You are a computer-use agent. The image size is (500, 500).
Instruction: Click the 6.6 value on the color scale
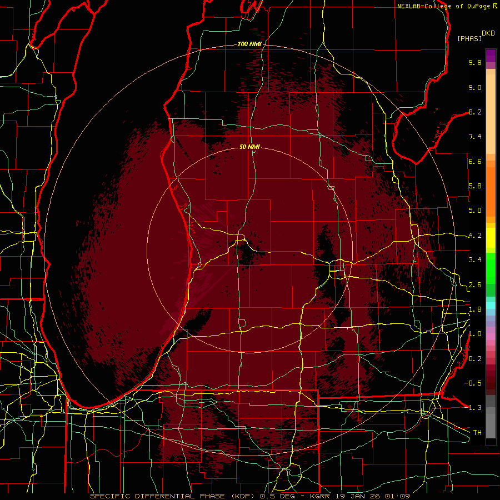pyautogui.click(x=475, y=161)
